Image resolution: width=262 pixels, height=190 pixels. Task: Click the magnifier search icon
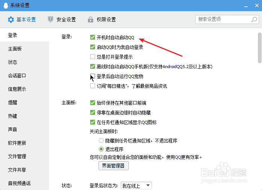click(254, 19)
